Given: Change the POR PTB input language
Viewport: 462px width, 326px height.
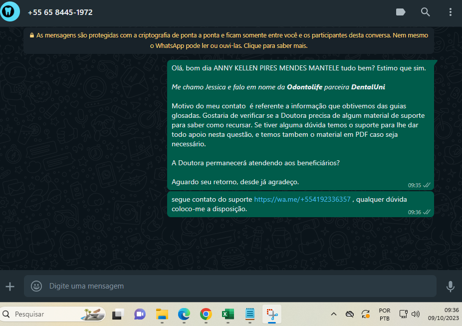Looking at the screenshot, I should click(x=385, y=315).
